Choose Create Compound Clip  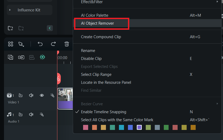101,37
